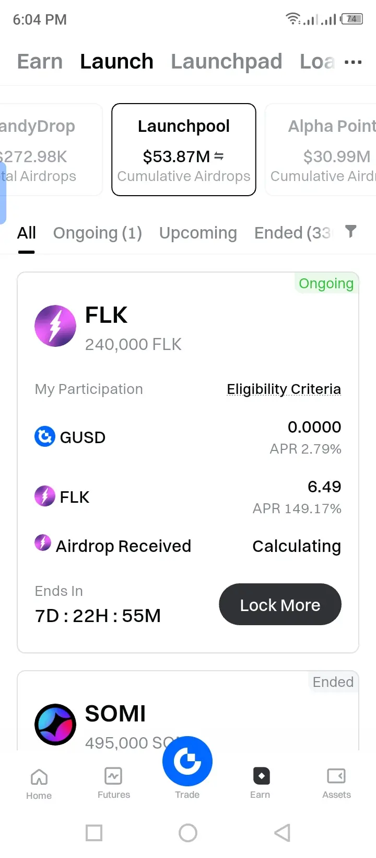Open Futures in bottom navigation
The width and height of the screenshot is (376, 858).
click(x=114, y=783)
